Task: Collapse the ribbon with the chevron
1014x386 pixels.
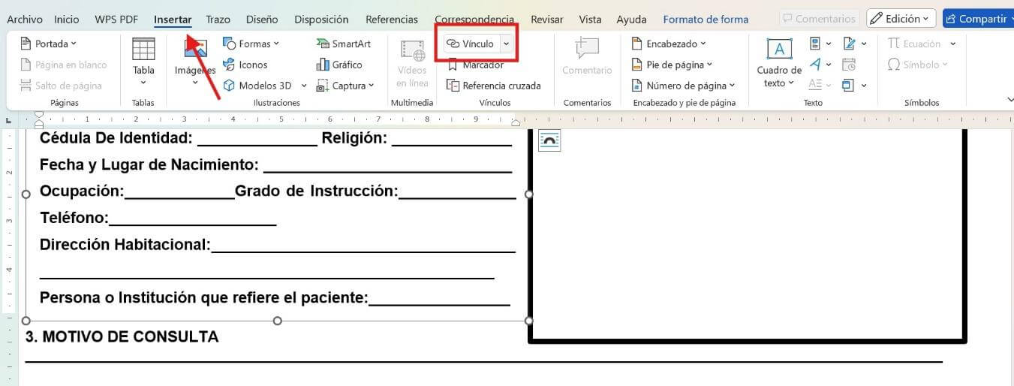Action: [1009, 99]
